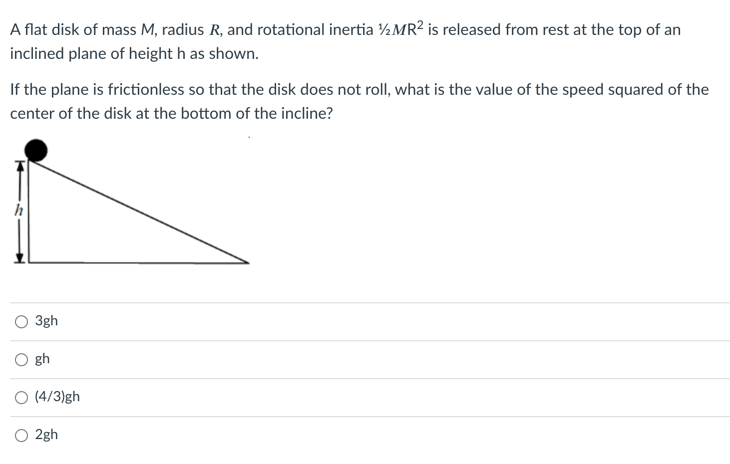Click the gh answer label text
730x464 pixels.
pyautogui.click(x=42, y=359)
